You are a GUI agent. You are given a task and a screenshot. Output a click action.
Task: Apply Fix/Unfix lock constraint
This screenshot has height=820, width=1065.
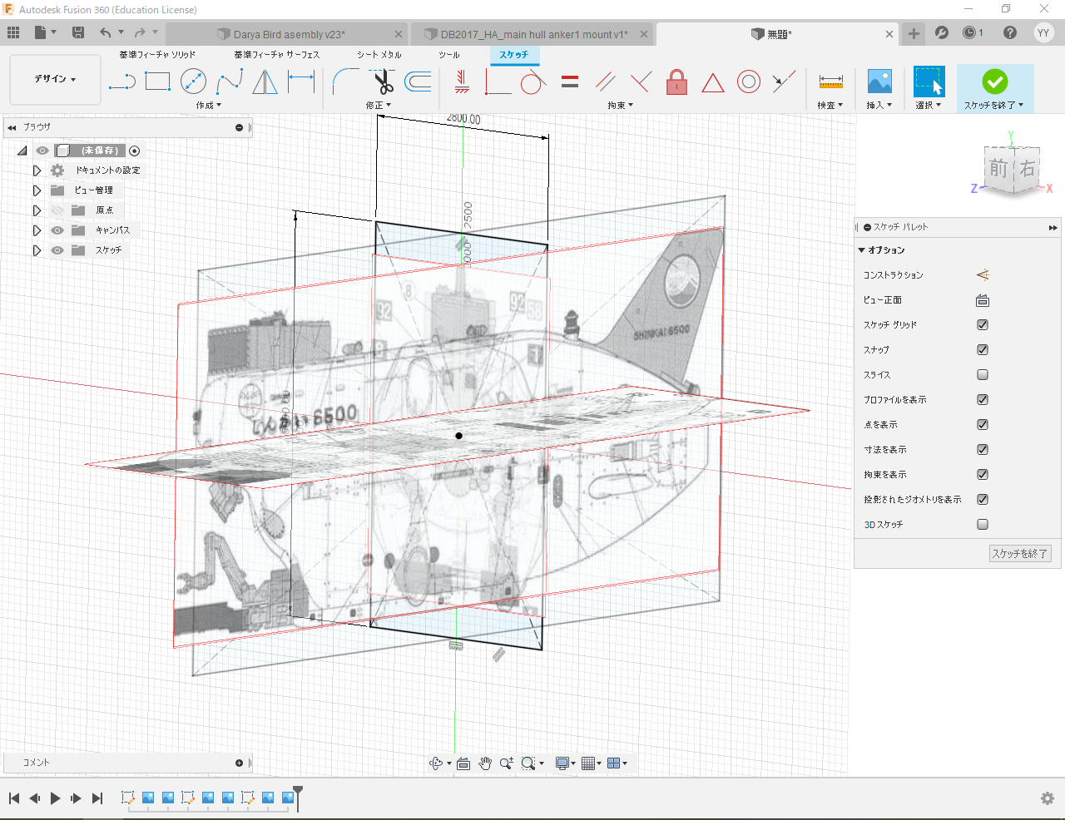677,82
